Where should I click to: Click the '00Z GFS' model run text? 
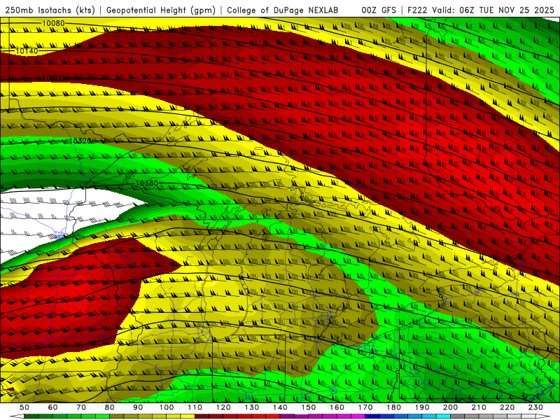tap(379, 10)
